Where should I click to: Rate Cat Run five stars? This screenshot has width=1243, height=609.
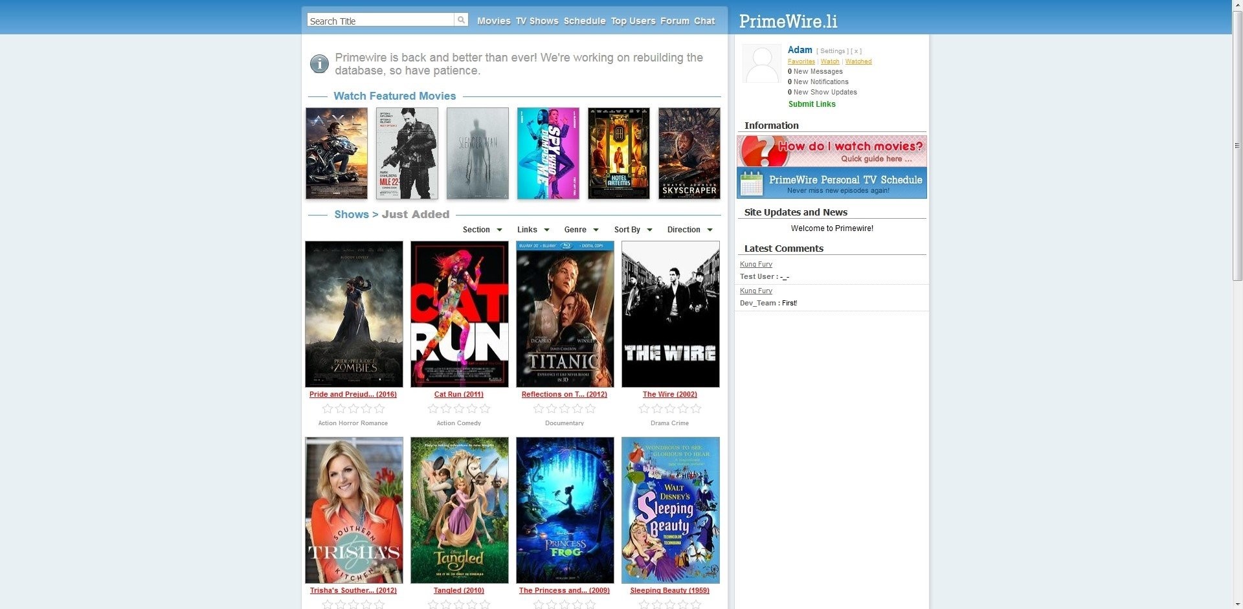(x=485, y=408)
